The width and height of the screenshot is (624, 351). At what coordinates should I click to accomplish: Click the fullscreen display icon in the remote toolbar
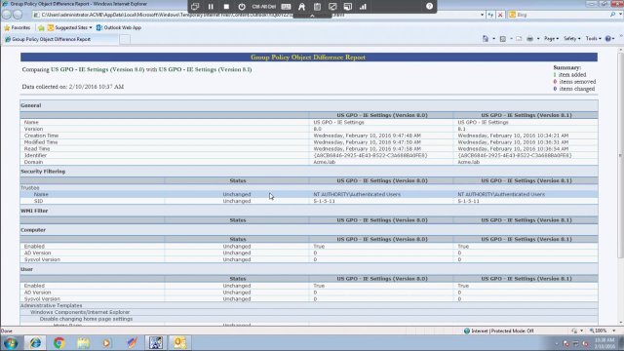332,7
